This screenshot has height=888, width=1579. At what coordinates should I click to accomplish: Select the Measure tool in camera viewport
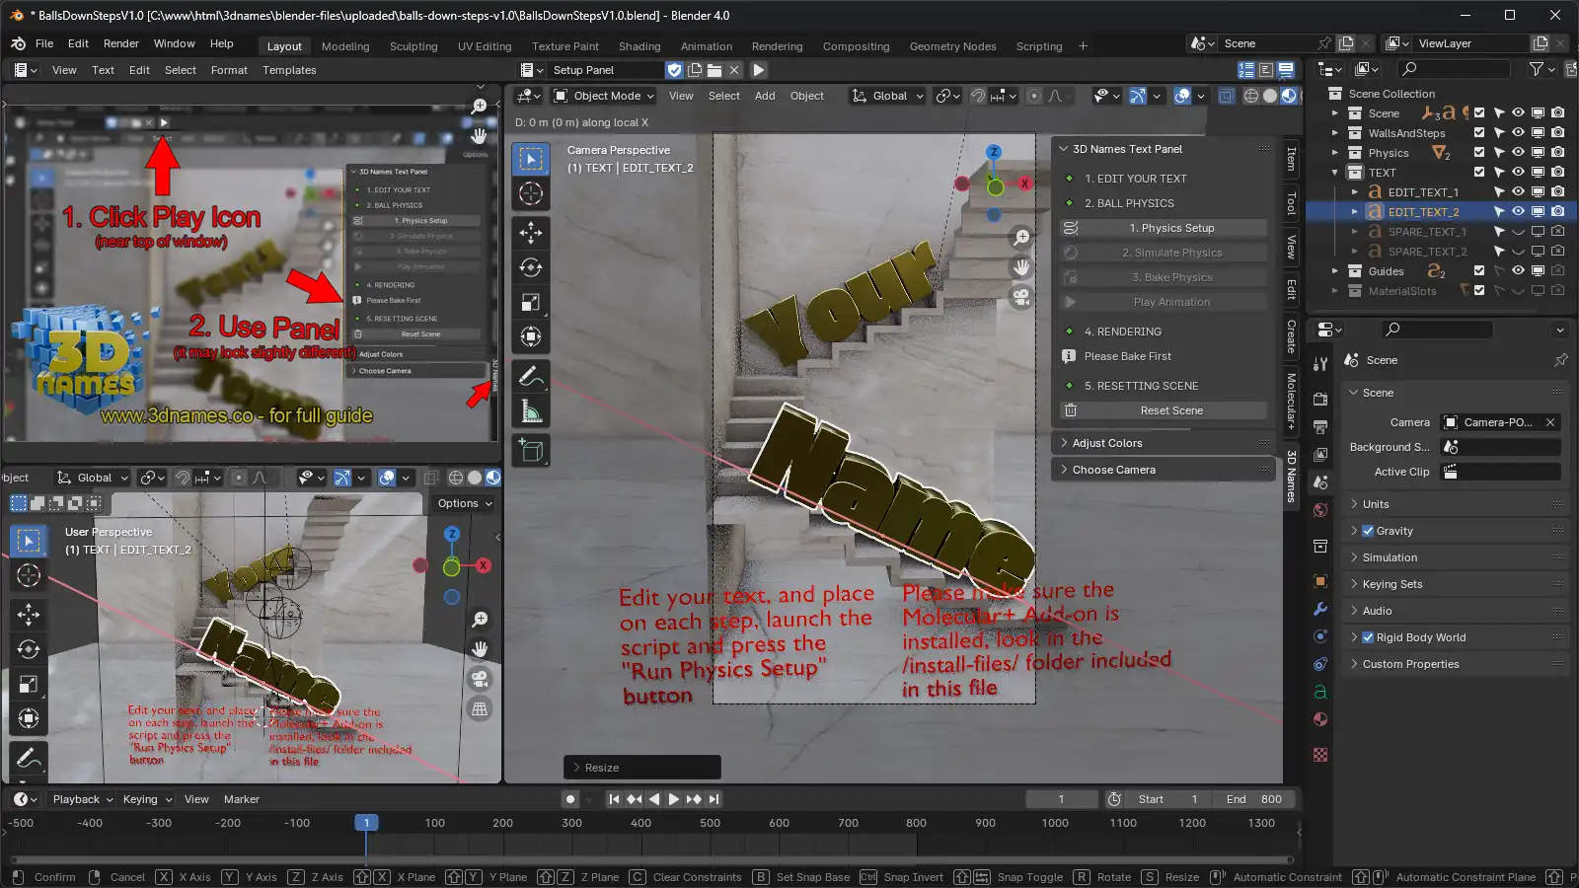(531, 411)
